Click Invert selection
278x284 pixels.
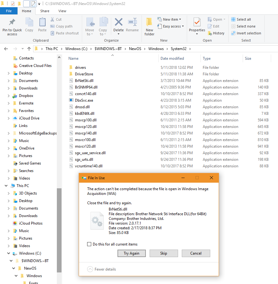(x=246, y=33)
